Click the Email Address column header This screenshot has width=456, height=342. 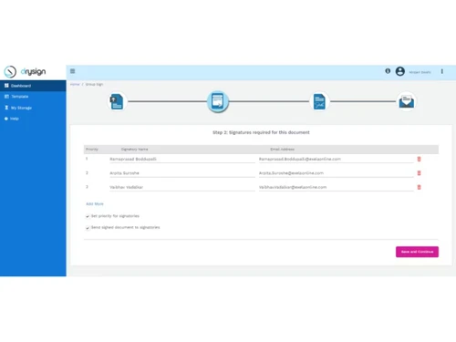tap(282, 150)
